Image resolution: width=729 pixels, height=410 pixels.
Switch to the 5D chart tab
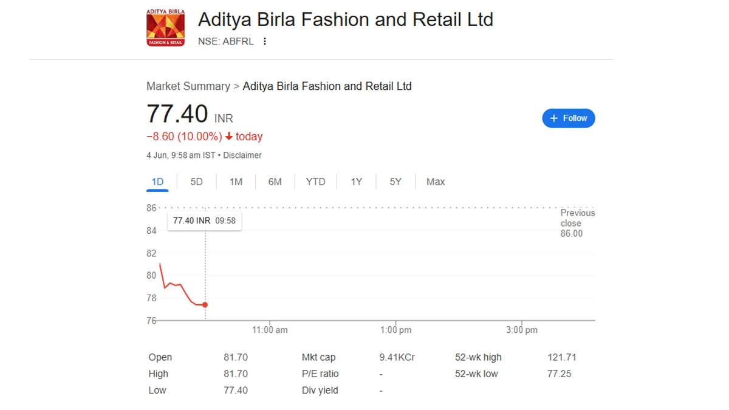coord(196,182)
